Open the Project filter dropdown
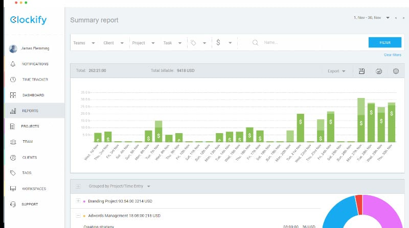This screenshot has height=228, width=409. coord(143,43)
